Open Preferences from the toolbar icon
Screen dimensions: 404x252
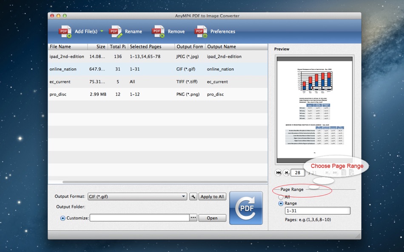201,32
